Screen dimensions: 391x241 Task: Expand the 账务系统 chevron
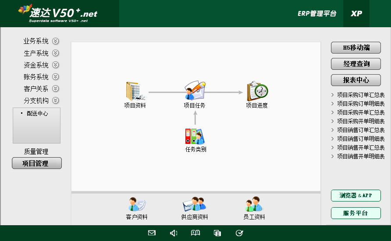(x=55, y=77)
